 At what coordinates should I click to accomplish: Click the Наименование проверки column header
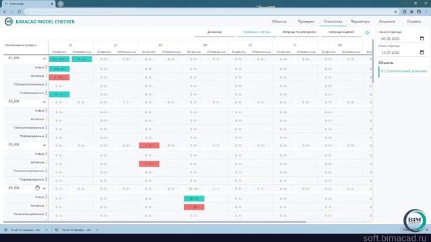21,45
